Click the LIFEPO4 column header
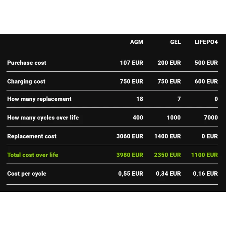226x226 pixels. tap(206, 42)
